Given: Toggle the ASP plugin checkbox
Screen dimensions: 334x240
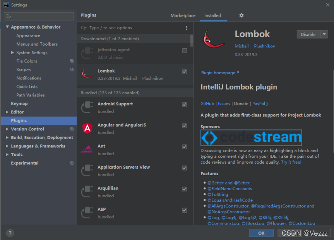Looking at the screenshot, I should (185, 210).
